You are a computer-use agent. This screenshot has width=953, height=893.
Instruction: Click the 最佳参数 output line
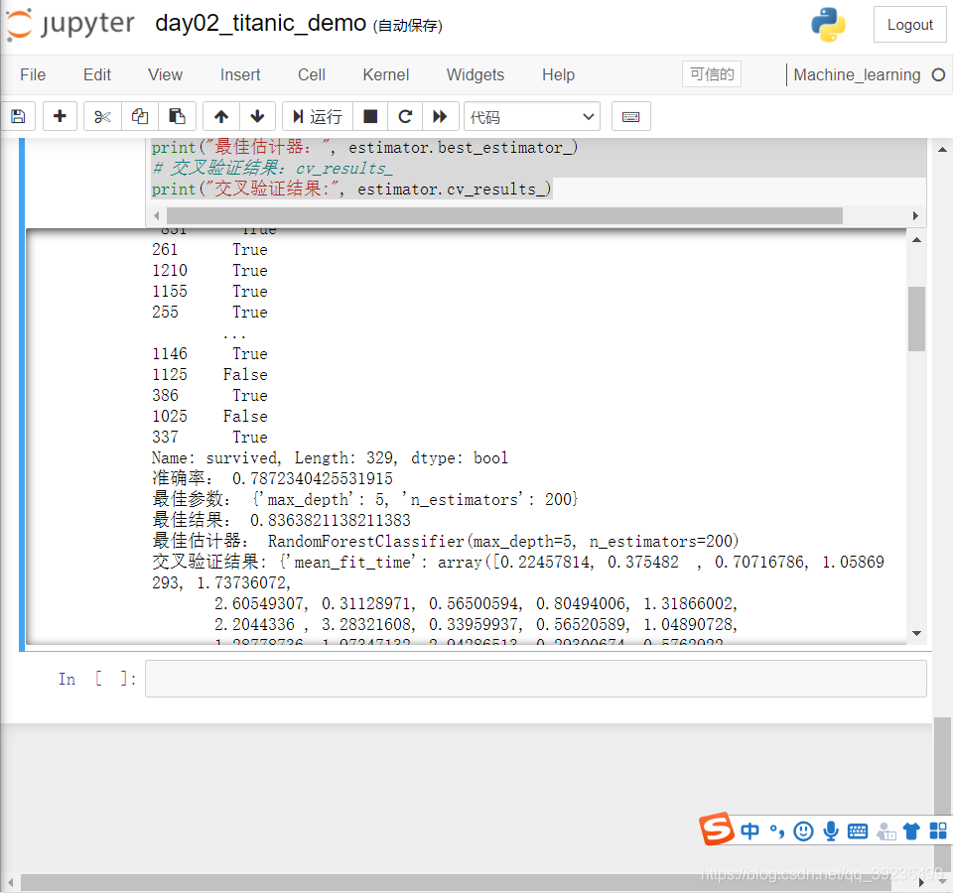(364, 499)
